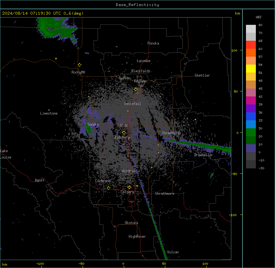Viewport: 275px width, 268px height.
Task: Click the ThreeHills town label
Action: click(x=171, y=133)
